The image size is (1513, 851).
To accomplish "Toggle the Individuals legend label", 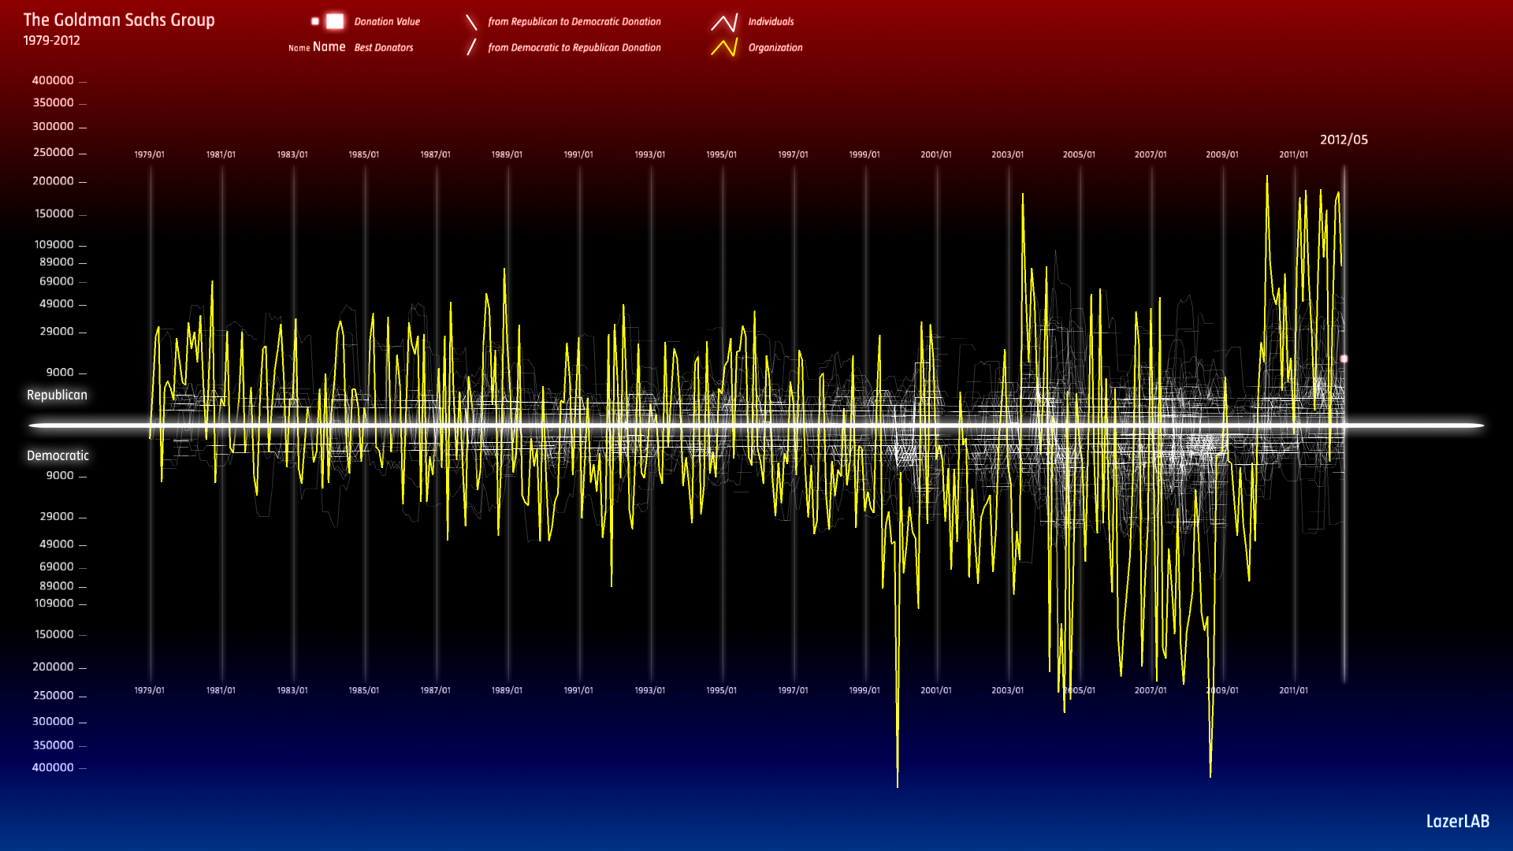I will [x=771, y=22].
